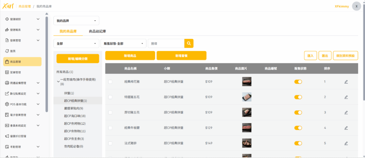Select the 超CP海口味(18) category
The width and height of the screenshot is (365, 158).
[74, 116]
